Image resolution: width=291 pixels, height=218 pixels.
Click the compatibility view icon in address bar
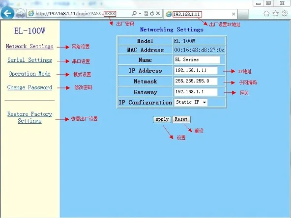[x=146, y=13]
